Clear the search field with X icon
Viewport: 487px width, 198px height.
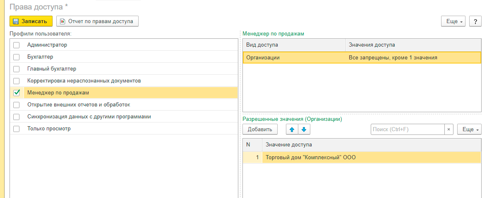tap(449, 130)
